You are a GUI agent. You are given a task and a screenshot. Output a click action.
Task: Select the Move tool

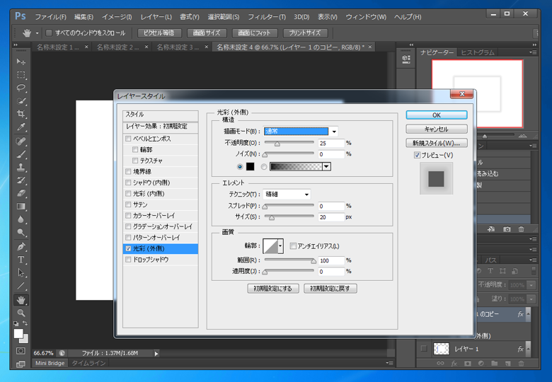coord(21,62)
